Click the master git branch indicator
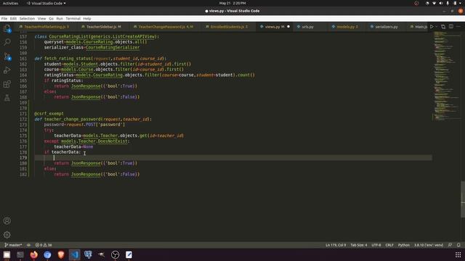 (x=13, y=245)
